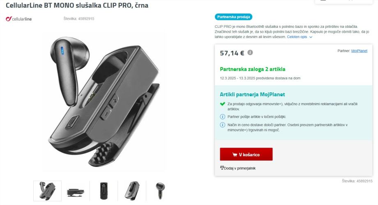The height and width of the screenshot is (205, 378).
Task: Click the green checkmark icon in partner section
Action: click(222, 104)
